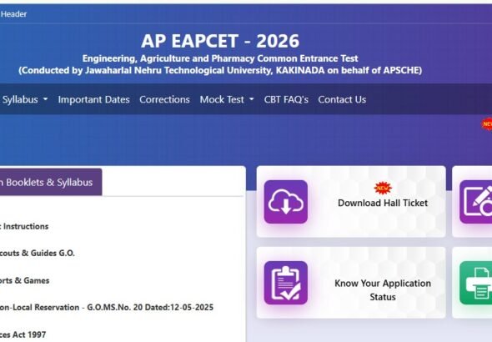Select the Booklets & Syllabus tab

51,183
